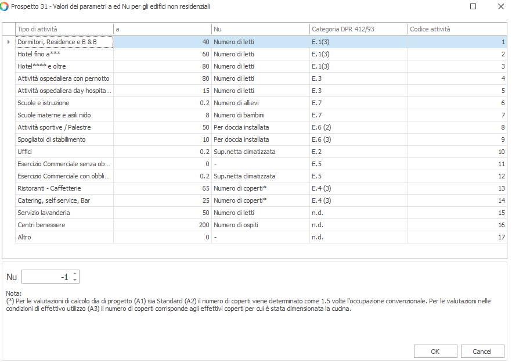512x362 pixels.
Task: Sort by Categoria DPR 412/93 column
Action: [358, 29]
